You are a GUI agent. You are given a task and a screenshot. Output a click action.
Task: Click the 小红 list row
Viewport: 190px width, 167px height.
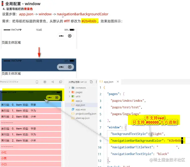(31, 152)
